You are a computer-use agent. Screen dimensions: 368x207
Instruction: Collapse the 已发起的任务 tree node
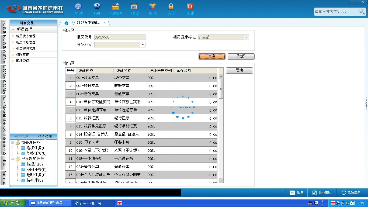tap(12, 159)
